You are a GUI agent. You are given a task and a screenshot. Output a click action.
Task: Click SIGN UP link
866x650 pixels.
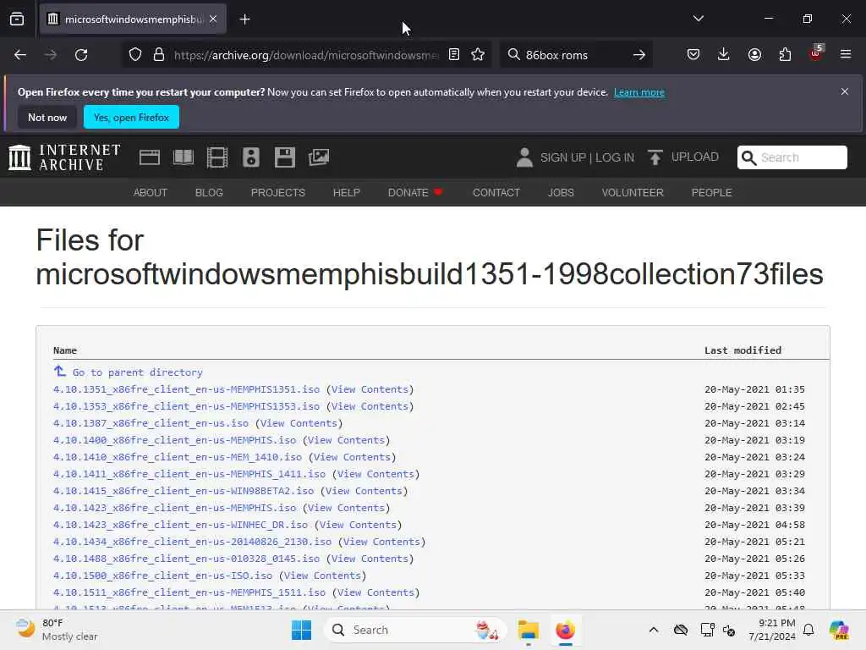click(563, 157)
